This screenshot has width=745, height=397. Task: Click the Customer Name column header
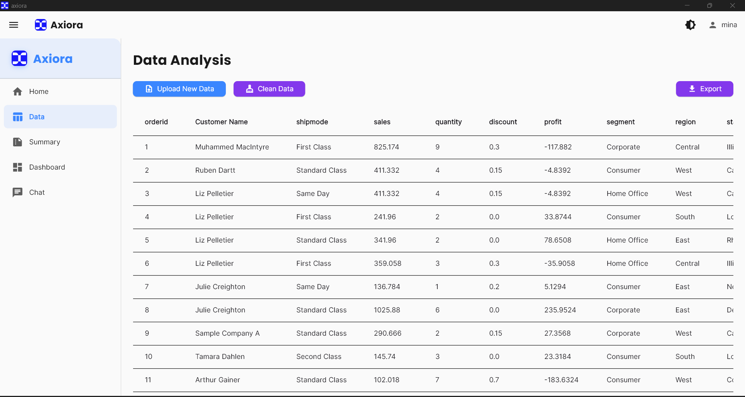(221, 122)
